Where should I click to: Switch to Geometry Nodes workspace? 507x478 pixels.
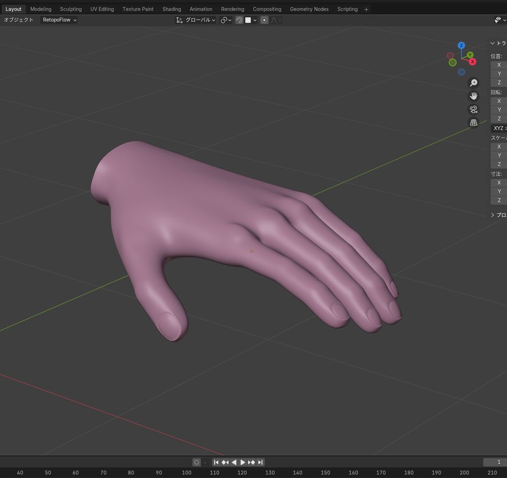(309, 9)
